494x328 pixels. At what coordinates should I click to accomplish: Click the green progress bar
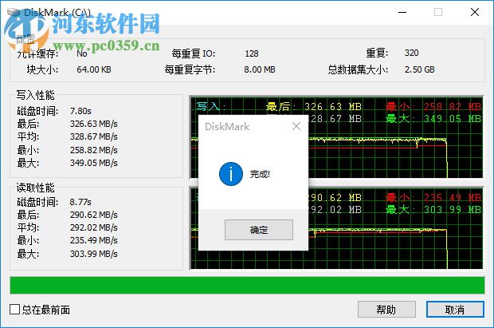tap(247, 286)
